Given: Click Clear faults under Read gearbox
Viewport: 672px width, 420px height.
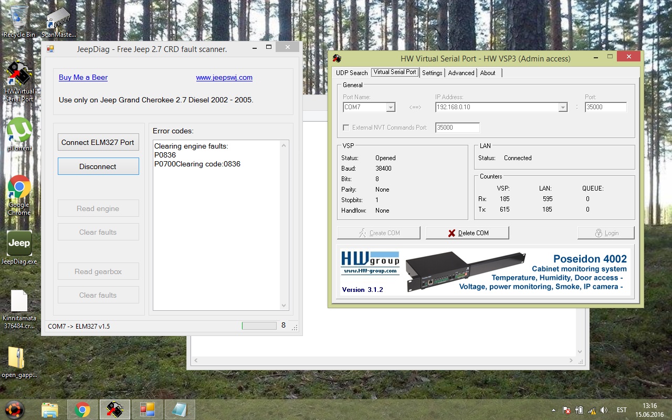Looking at the screenshot, I should (98, 295).
